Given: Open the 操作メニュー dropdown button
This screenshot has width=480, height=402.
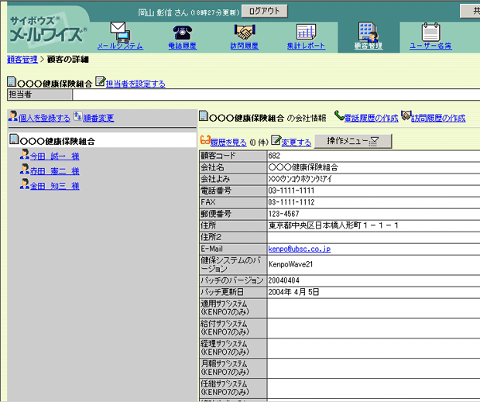Looking at the screenshot, I should (353, 141).
